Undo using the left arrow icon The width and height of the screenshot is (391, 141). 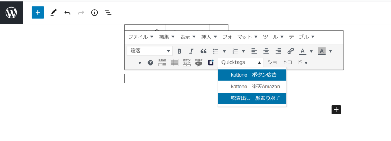tap(67, 13)
